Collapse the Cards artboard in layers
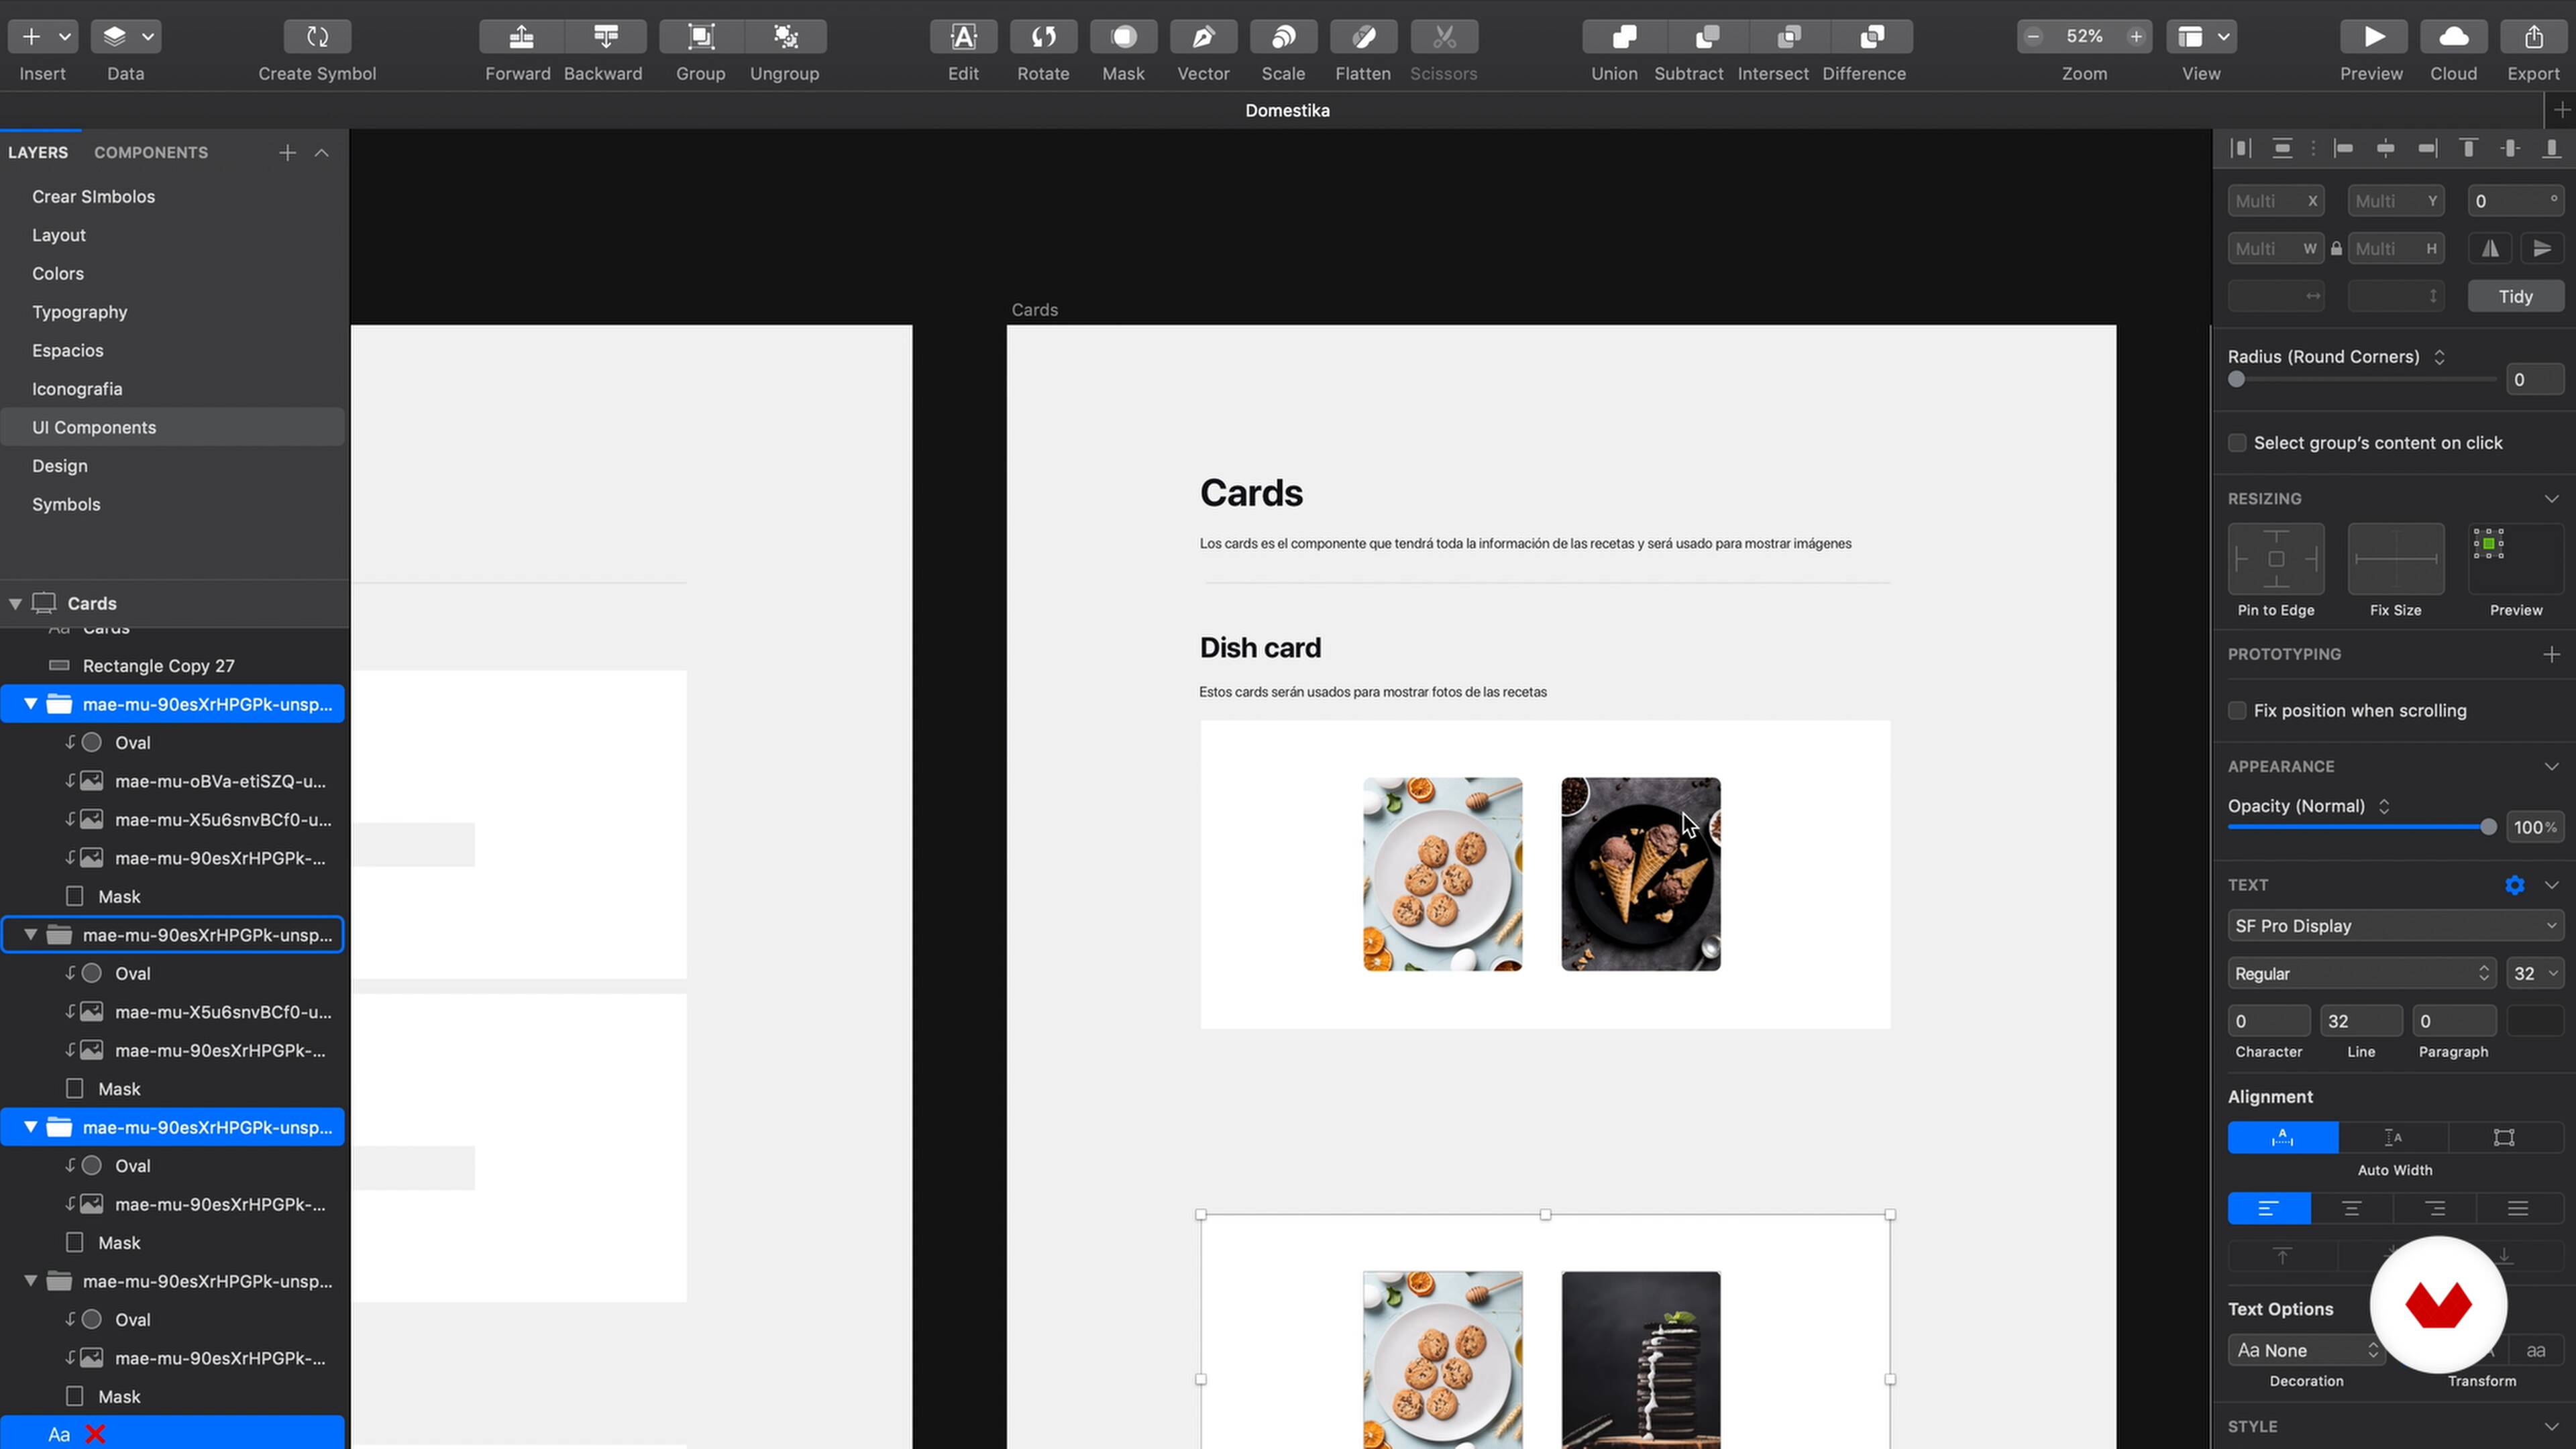This screenshot has height=1449, width=2576. [x=15, y=604]
